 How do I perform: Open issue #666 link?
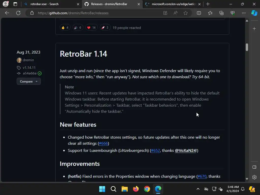(x=103, y=143)
